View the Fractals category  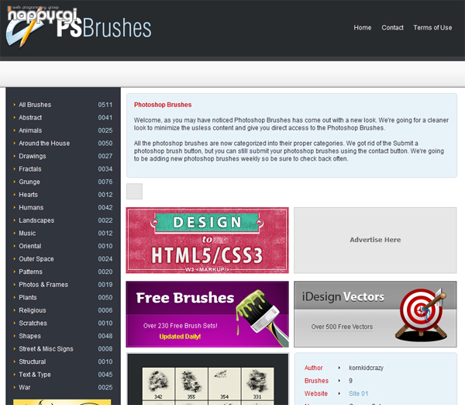click(30, 169)
